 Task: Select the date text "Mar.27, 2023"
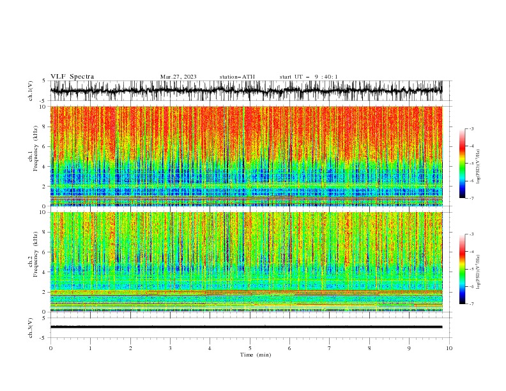178,77
